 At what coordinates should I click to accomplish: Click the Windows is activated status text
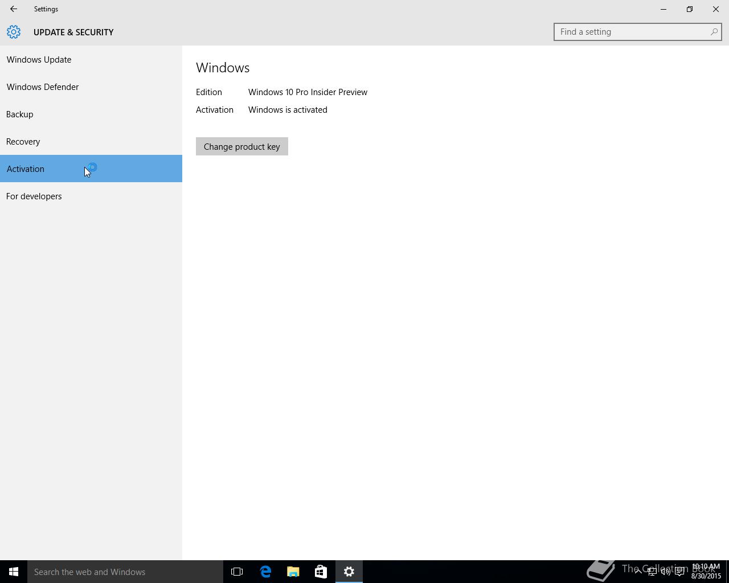click(x=288, y=110)
